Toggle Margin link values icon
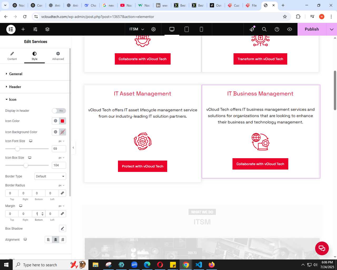The image size is (337, 270). pos(62,214)
